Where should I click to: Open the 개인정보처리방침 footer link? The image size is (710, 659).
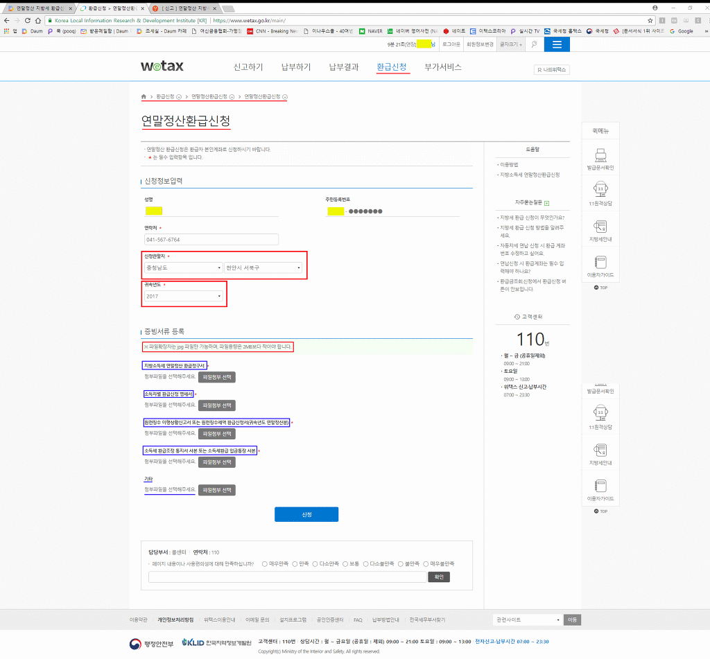pos(175,620)
